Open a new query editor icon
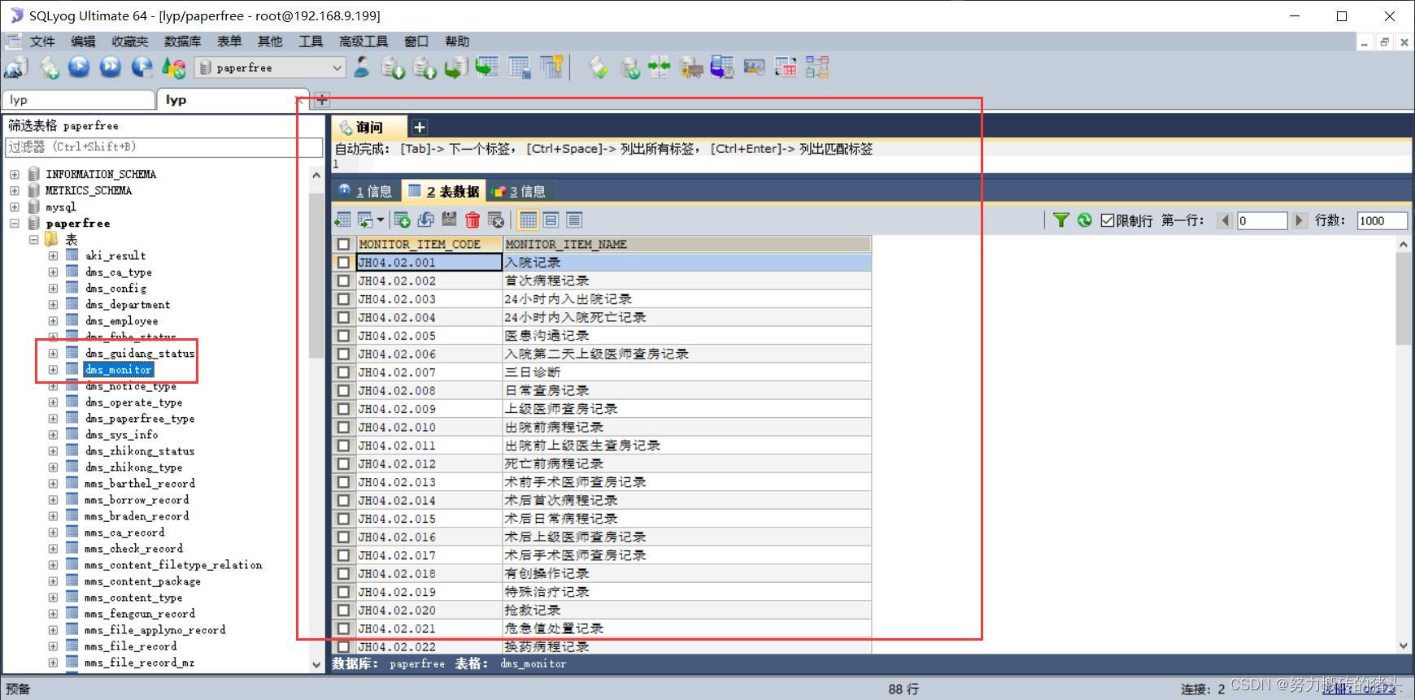 coord(49,67)
